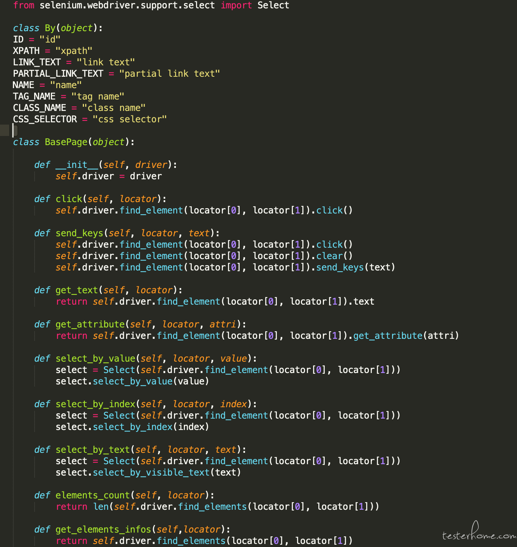The width and height of the screenshot is (517, 547).
Task: Click the 'def __init__(self, driver):' line
Action: click(106, 165)
